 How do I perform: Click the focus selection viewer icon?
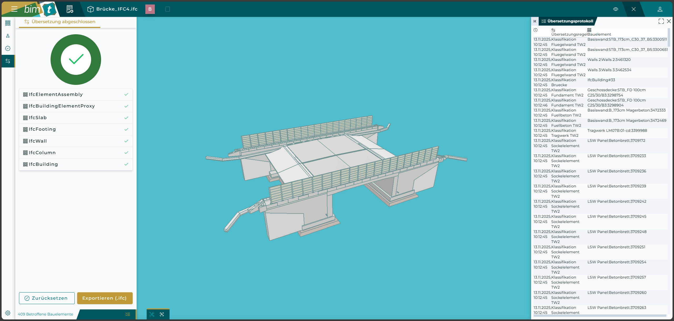pyautogui.click(x=162, y=314)
